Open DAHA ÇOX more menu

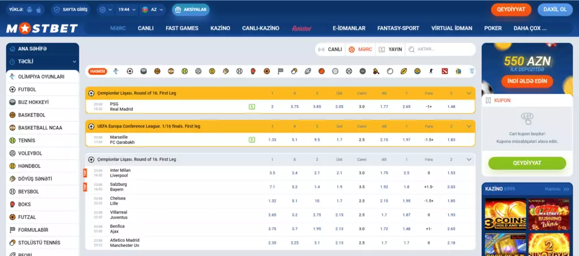pyautogui.click(x=530, y=28)
